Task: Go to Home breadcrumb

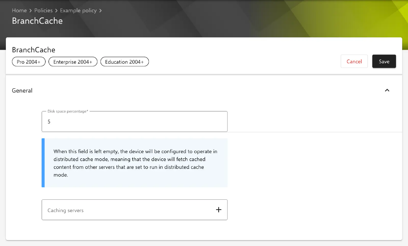Action: (19, 10)
